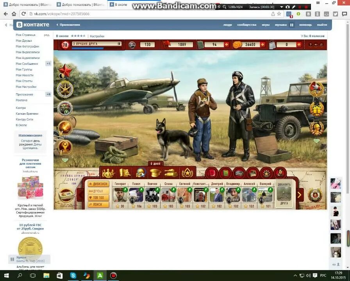The height and width of the screenshot is (281, 350).
Task: Open the tank tab
Action: 171,173
